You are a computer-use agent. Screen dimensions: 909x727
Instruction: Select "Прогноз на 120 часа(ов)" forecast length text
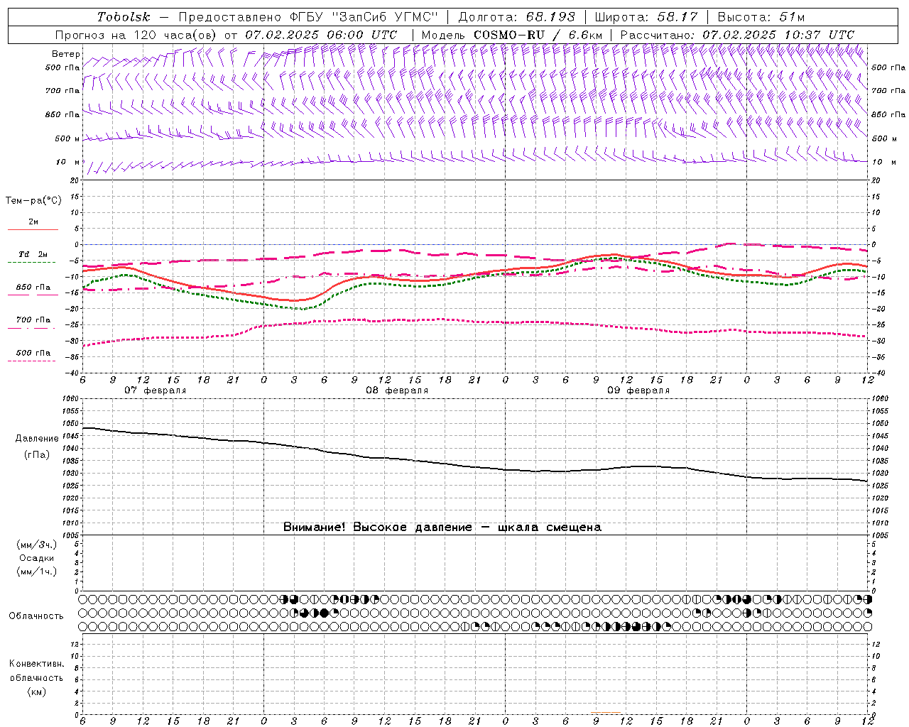pyautogui.click(x=136, y=35)
